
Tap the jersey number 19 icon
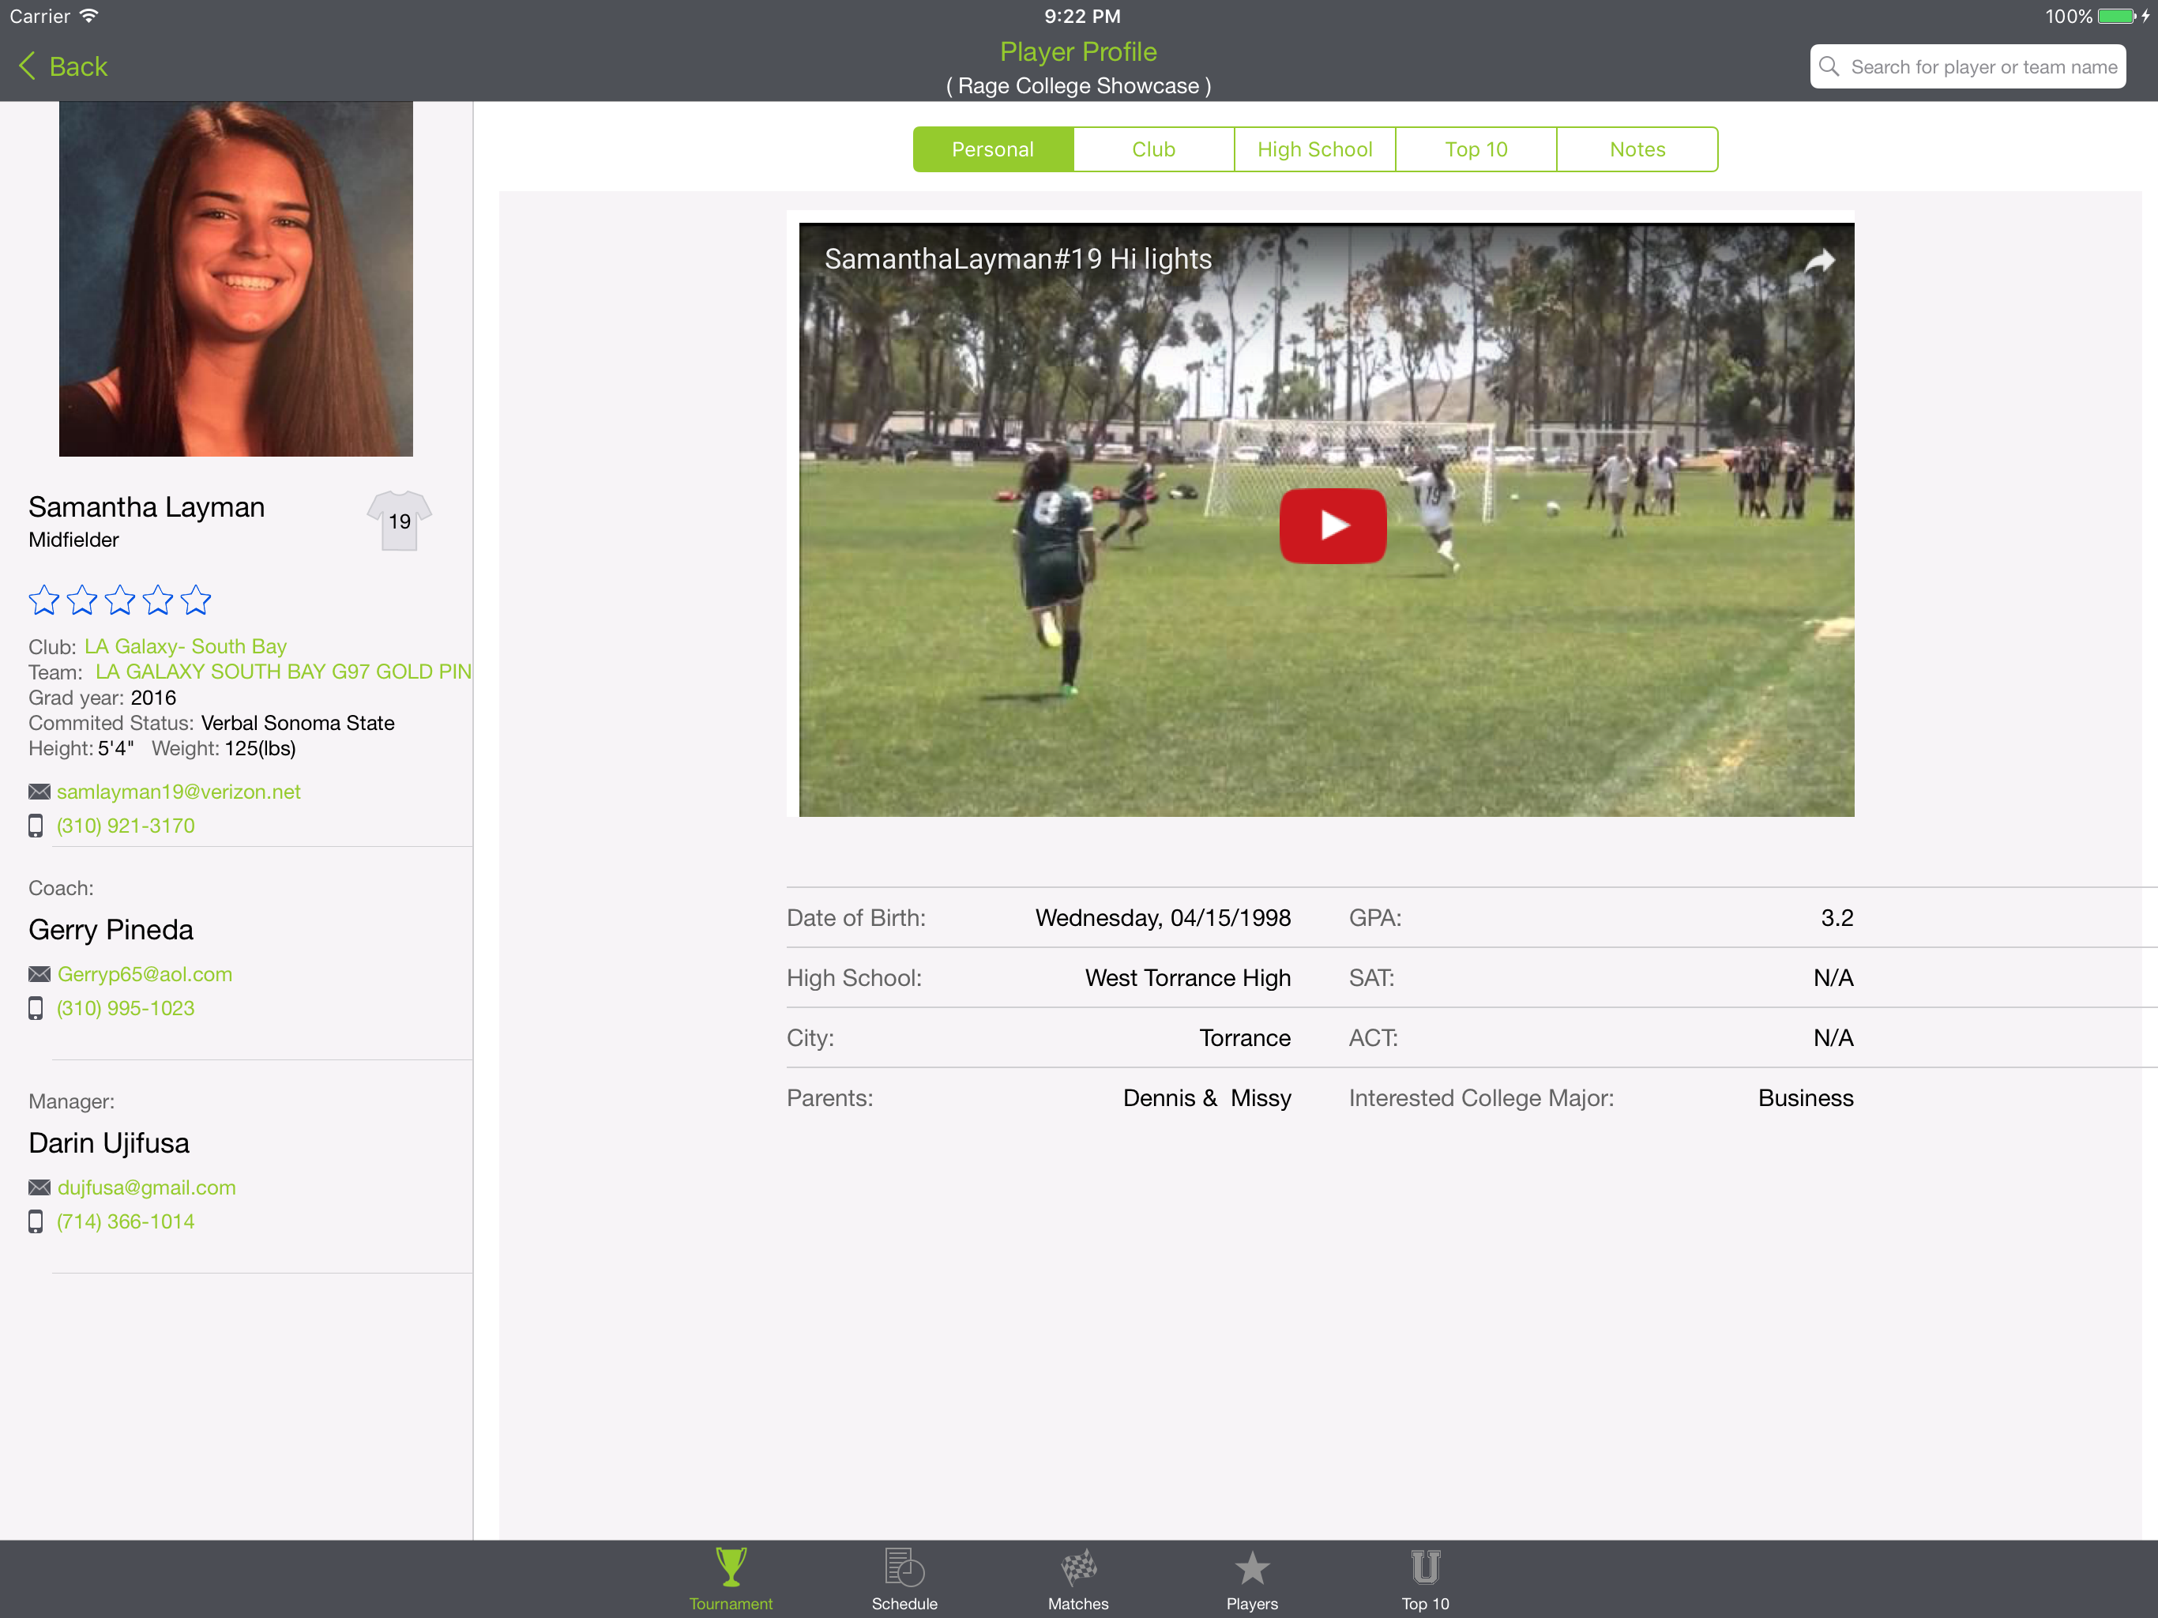[x=399, y=521]
